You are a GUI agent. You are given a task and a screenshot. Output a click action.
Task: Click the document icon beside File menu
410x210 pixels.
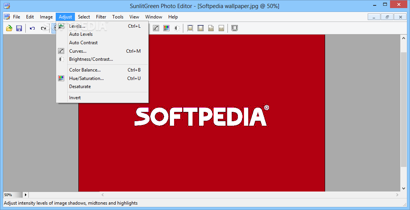click(7, 17)
